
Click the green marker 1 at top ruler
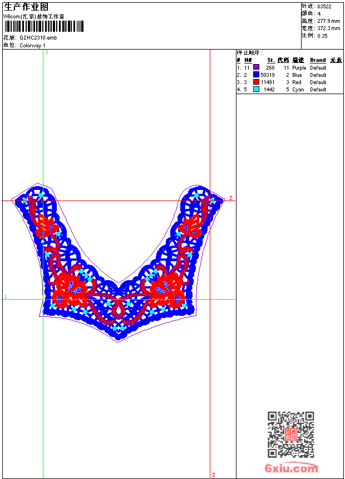click(x=47, y=52)
